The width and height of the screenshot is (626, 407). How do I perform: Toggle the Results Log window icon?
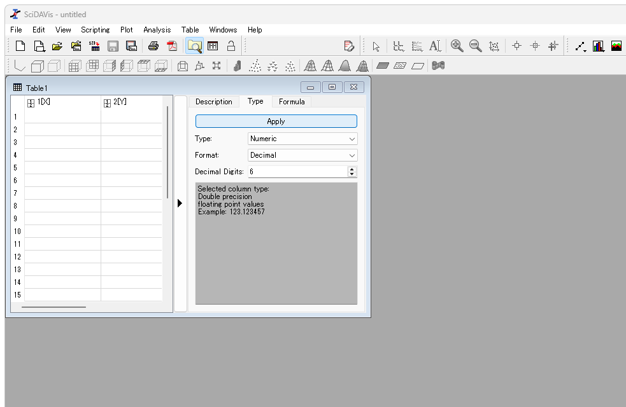click(x=213, y=46)
